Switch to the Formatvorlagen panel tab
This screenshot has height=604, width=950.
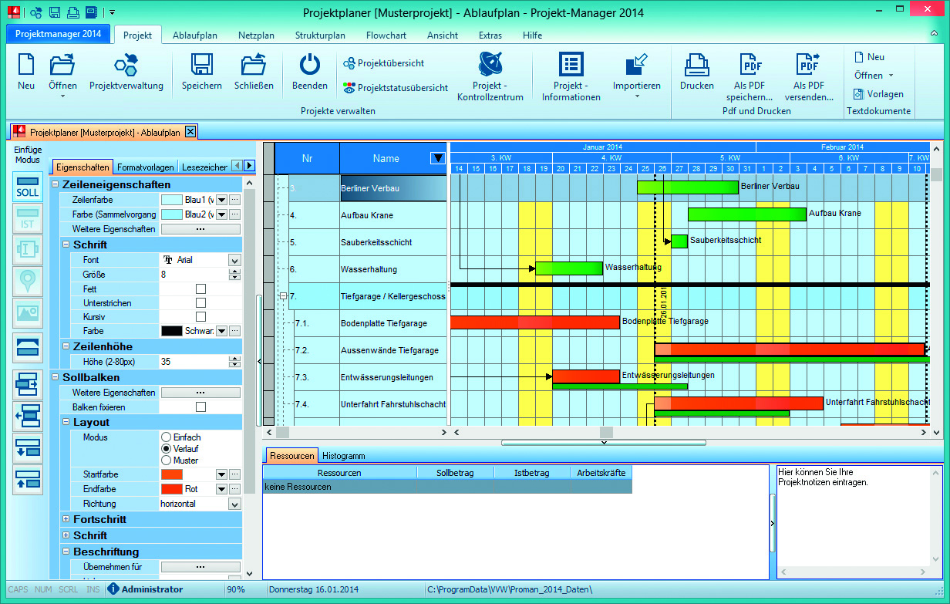pyautogui.click(x=145, y=167)
